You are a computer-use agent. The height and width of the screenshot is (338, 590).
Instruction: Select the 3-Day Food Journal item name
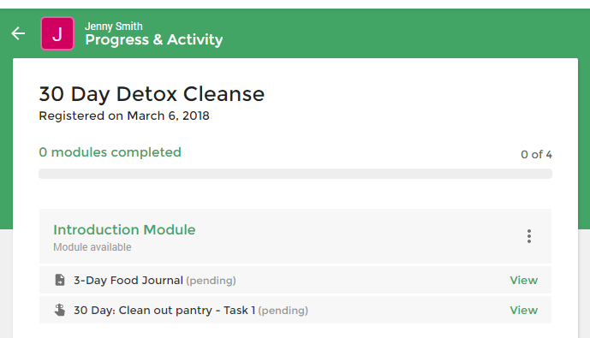coord(128,280)
